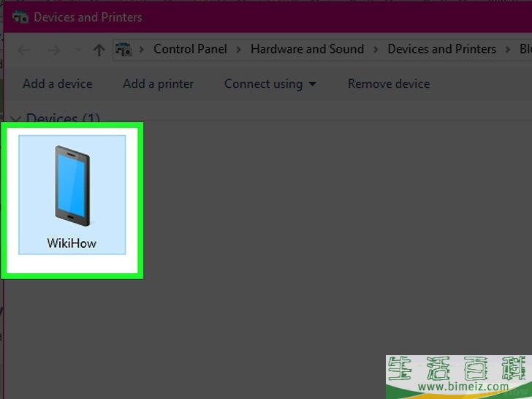Click the address bar Devices icon
Screen dimensions: 532x399
pos(123,50)
